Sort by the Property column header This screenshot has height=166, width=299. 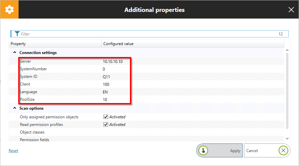tap(55, 44)
